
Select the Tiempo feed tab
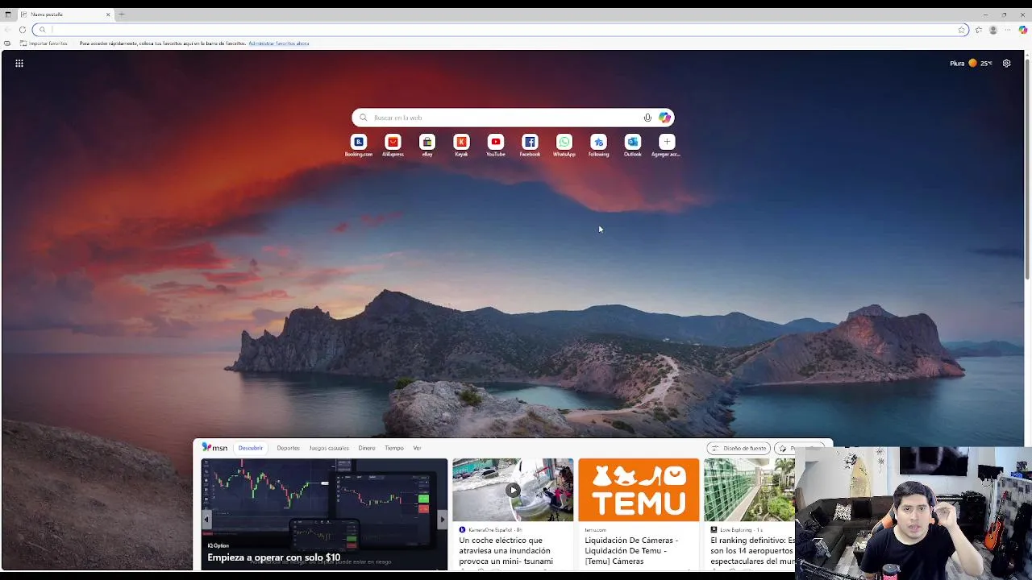pyautogui.click(x=394, y=448)
